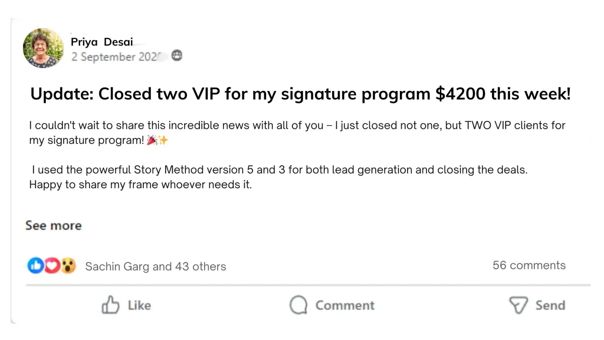Click the blue Like reaction icon

pos(35,265)
